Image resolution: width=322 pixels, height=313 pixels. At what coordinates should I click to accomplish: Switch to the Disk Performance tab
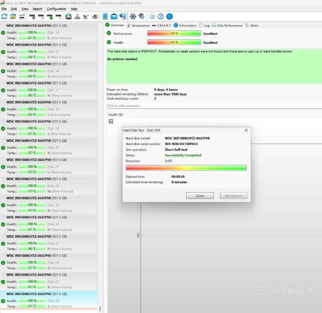pos(227,25)
